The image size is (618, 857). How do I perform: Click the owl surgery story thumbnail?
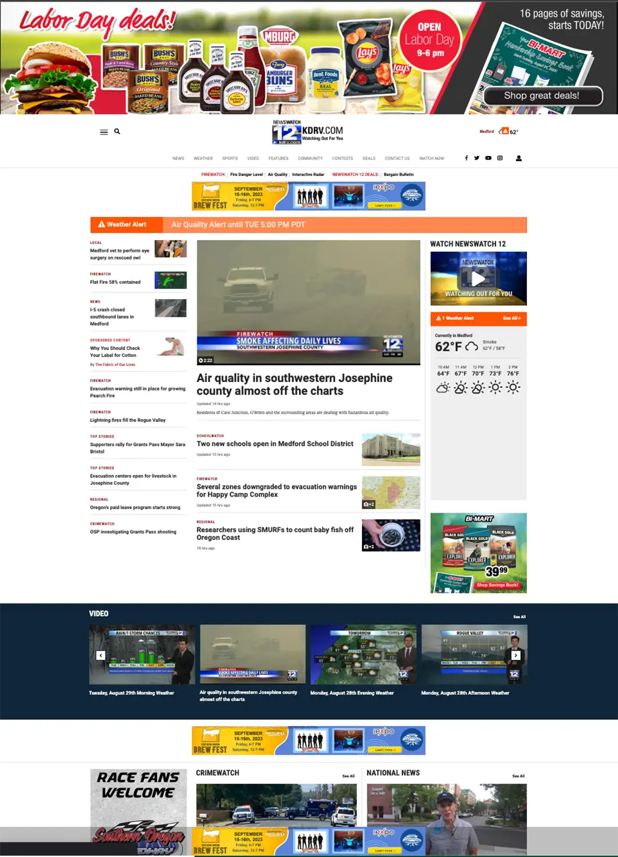pos(171,249)
